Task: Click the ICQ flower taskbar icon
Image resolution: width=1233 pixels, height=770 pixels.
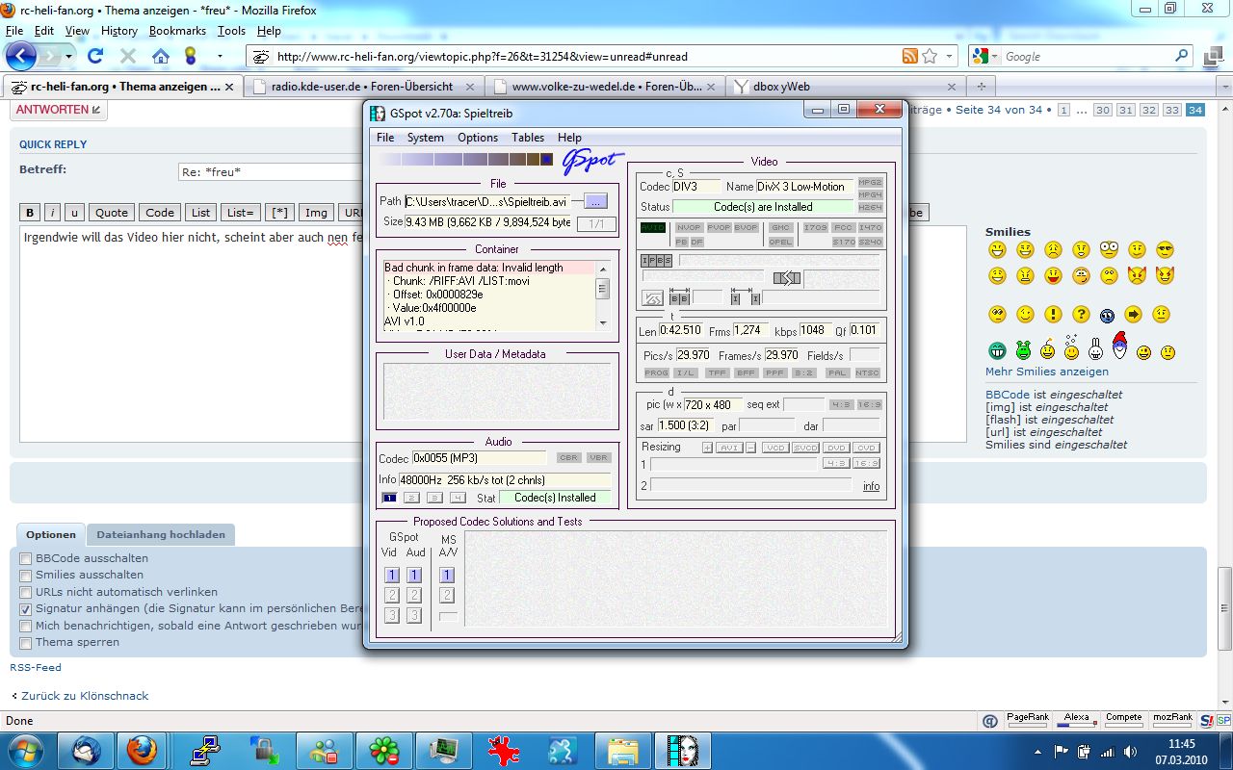Action: 384,750
